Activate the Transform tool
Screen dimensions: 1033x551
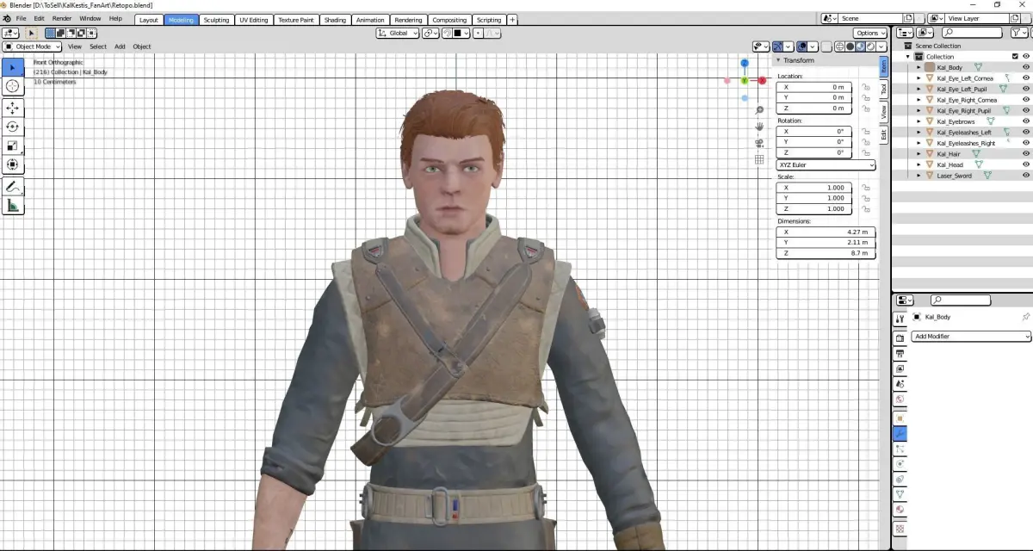pyautogui.click(x=12, y=164)
